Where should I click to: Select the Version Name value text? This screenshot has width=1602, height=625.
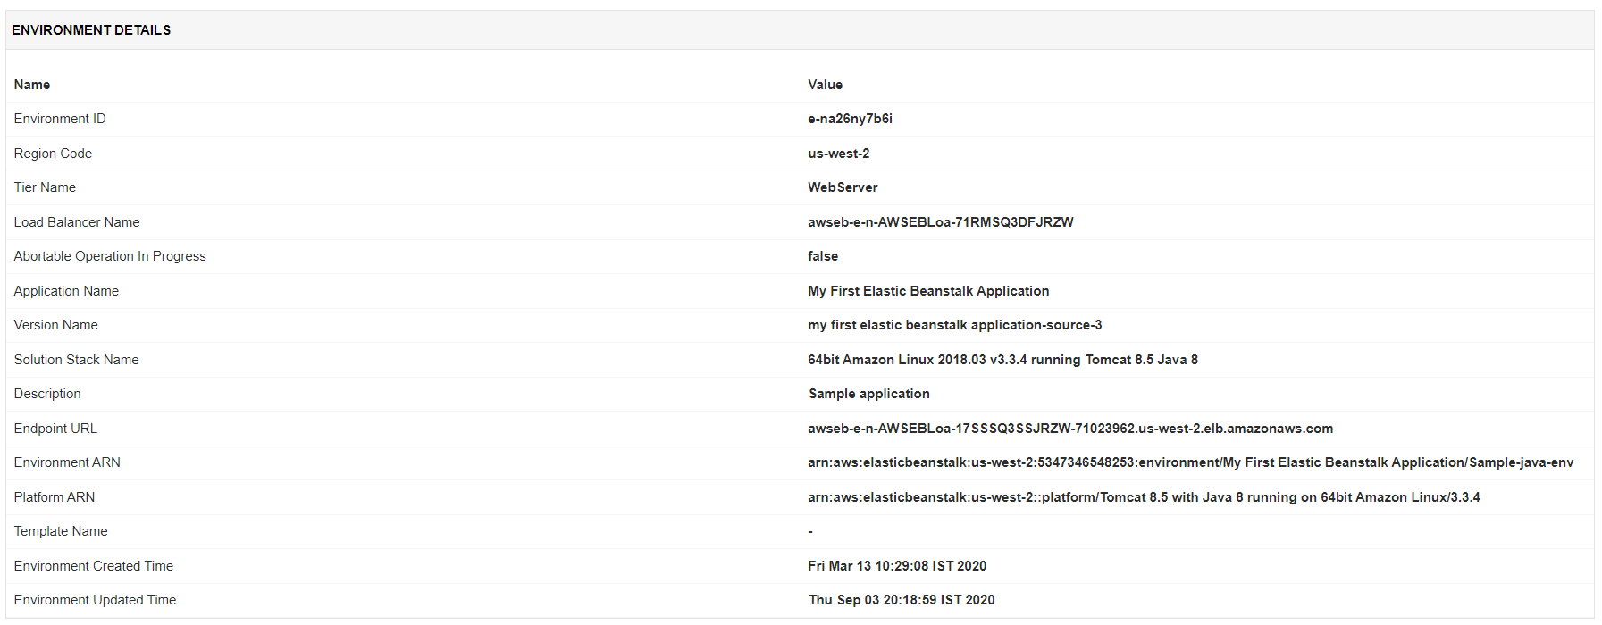pyautogui.click(x=954, y=325)
